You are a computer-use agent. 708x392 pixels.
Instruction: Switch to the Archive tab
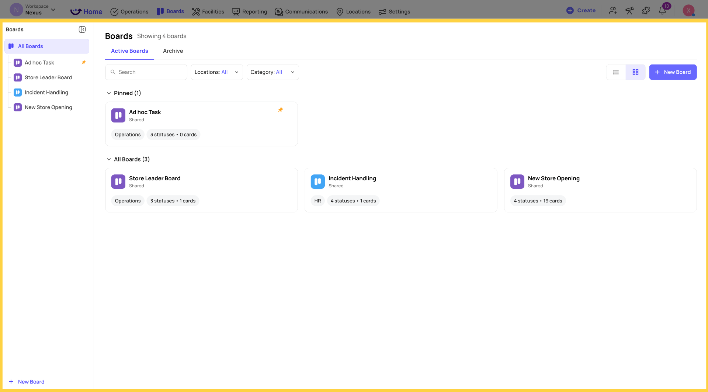click(173, 51)
